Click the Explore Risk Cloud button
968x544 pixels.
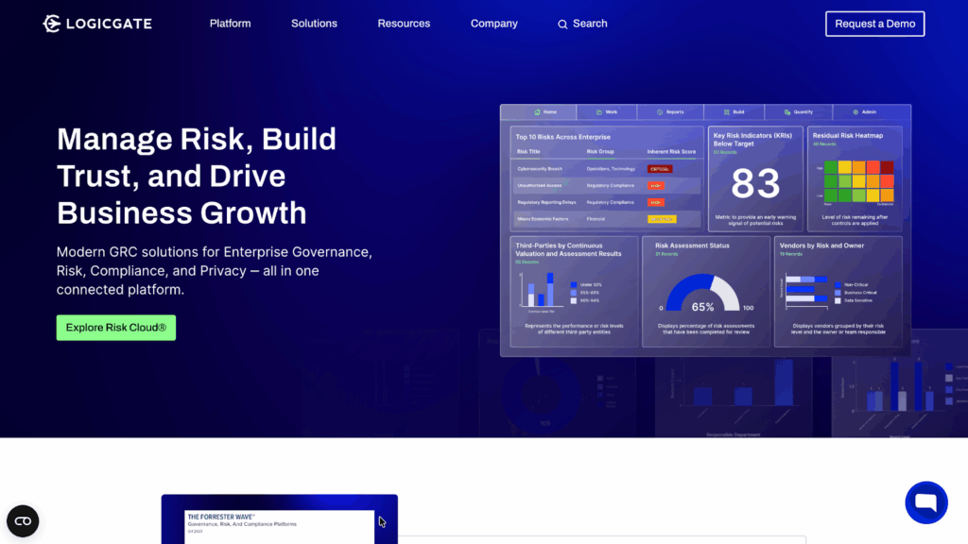click(115, 328)
